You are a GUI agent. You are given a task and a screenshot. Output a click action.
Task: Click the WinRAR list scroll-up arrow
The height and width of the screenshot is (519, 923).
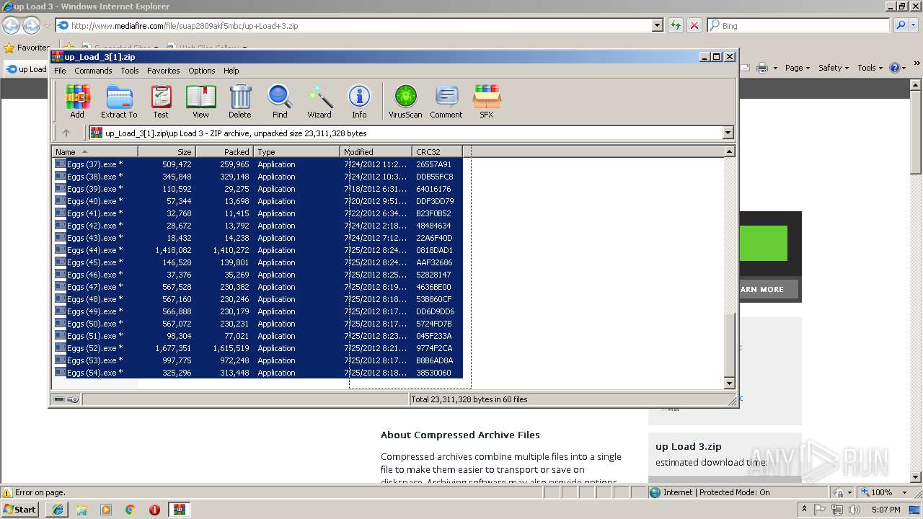[729, 151]
